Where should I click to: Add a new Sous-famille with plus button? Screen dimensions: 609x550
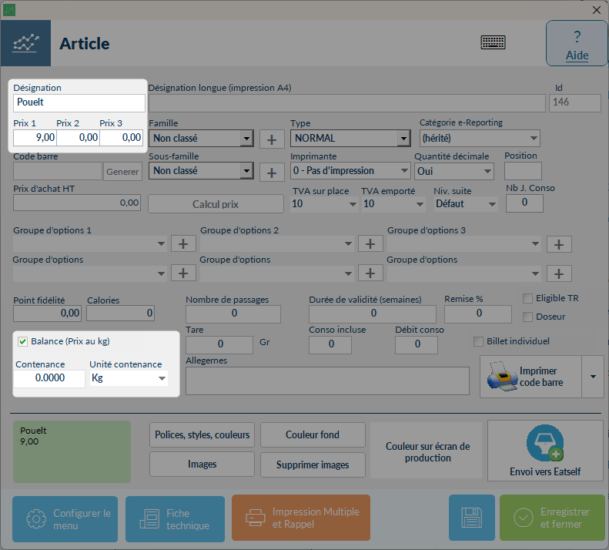272,172
